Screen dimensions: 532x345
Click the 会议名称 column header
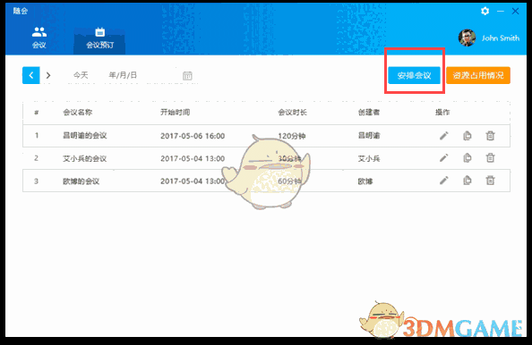(x=78, y=113)
